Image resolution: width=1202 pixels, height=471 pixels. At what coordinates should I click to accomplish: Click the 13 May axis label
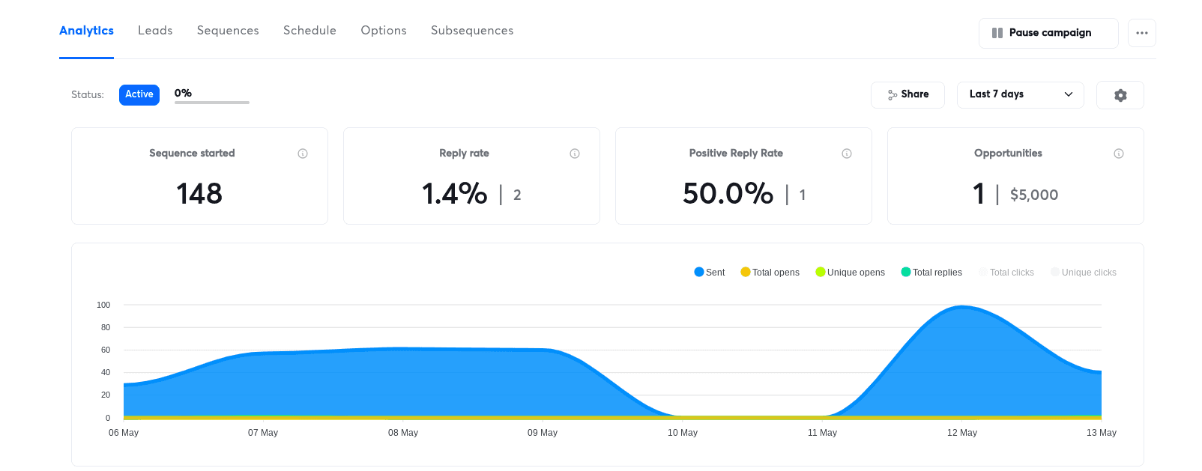[1102, 433]
